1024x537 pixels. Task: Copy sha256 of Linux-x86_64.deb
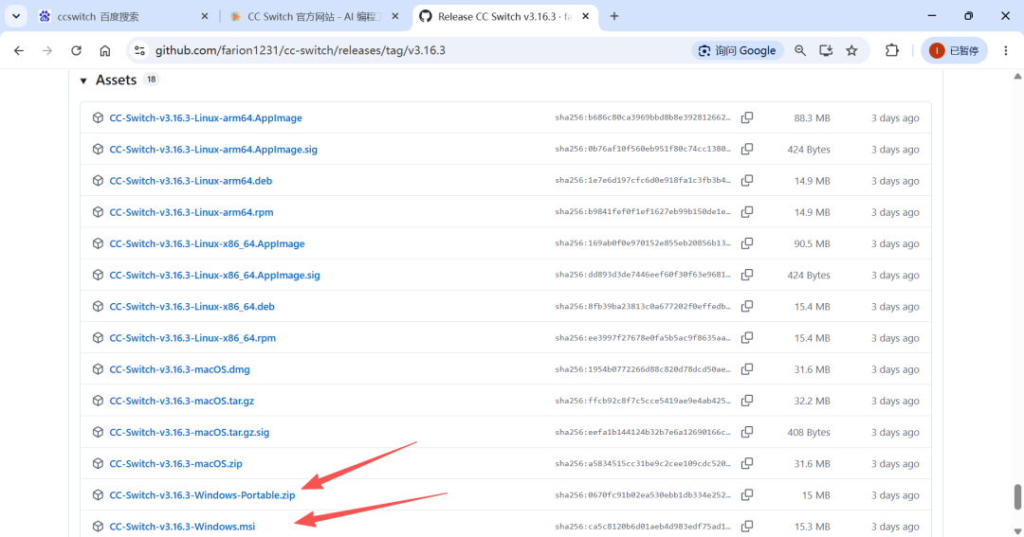click(747, 305)
